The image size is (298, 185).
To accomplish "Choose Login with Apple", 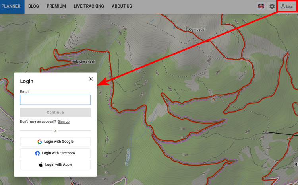I will coord(55,164).
